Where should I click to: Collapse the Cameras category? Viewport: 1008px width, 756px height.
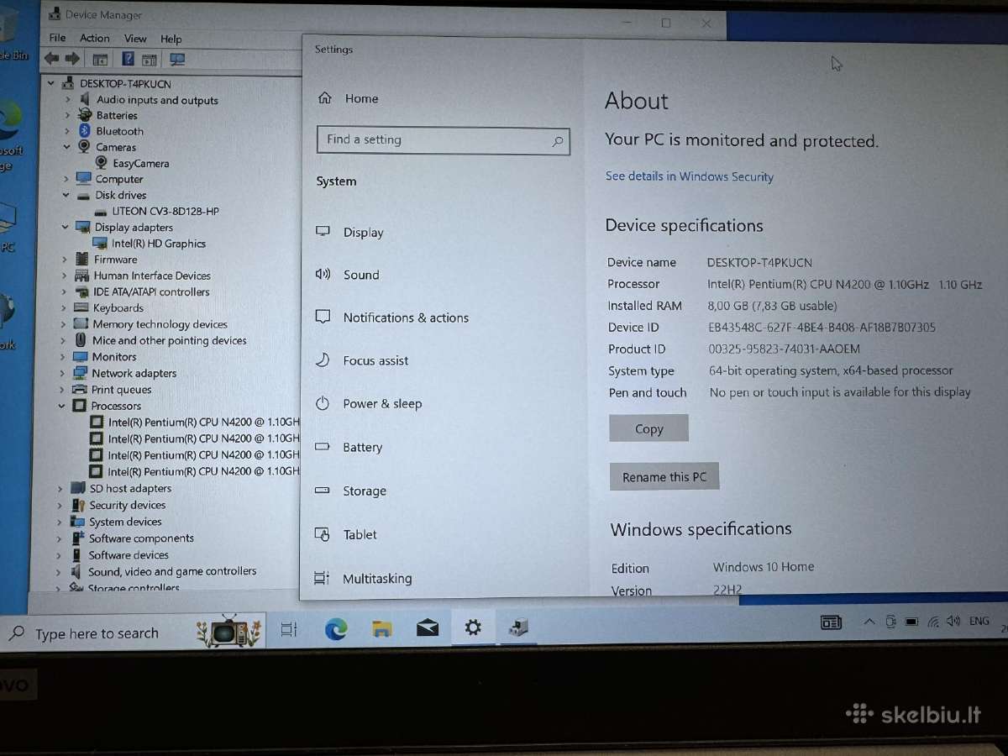click(x=66, y=147)
